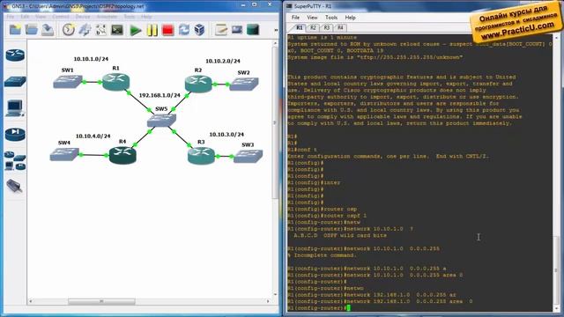Open SuperPuTTY View menu
The width and height of the screenshot is (564, 317).
tap(312, 18)
